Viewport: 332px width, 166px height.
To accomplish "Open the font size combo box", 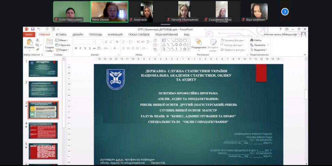I will [100, 42].
